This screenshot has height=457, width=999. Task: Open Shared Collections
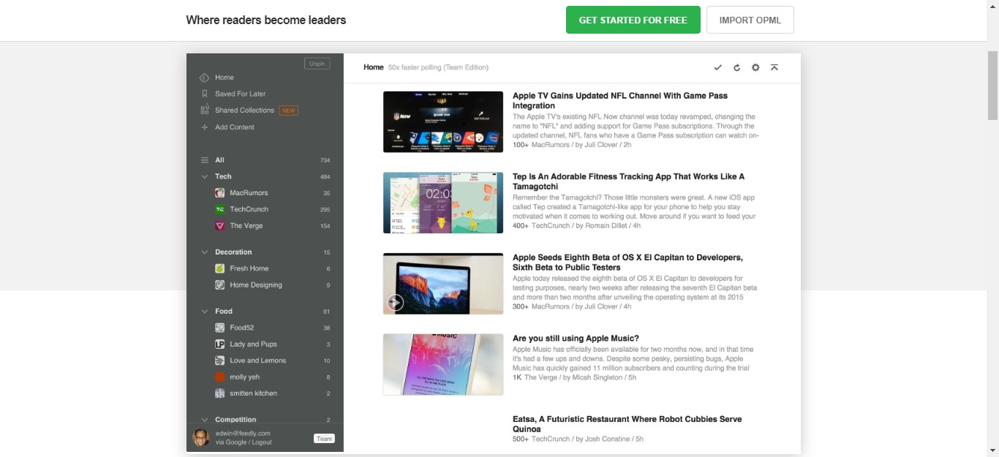[x=244, y=110]
